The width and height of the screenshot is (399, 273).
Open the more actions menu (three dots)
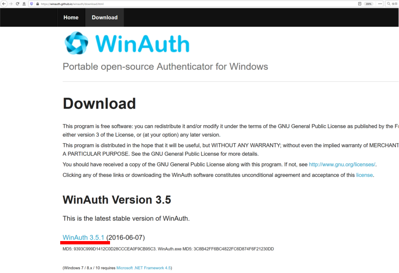(379, 4)
